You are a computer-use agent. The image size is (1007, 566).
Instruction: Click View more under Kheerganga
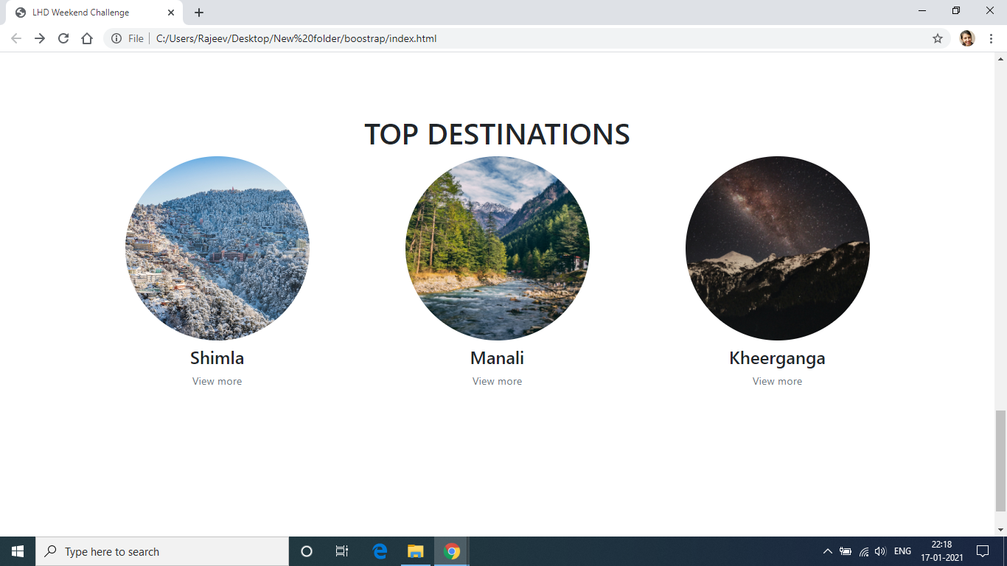point(776,381)
